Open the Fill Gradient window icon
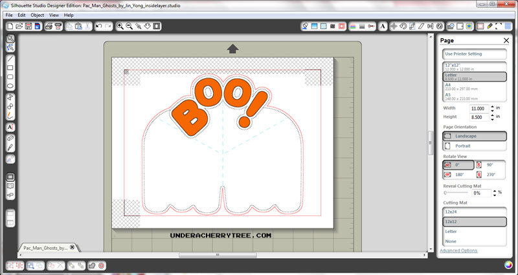 (314, 26)
